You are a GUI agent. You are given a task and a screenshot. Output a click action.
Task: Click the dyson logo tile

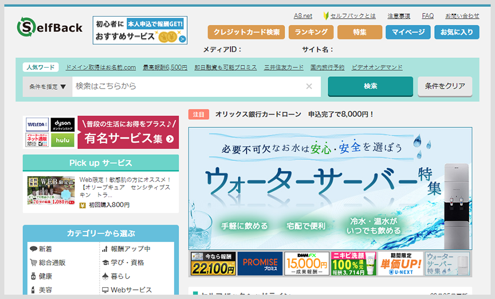[62, 125]
